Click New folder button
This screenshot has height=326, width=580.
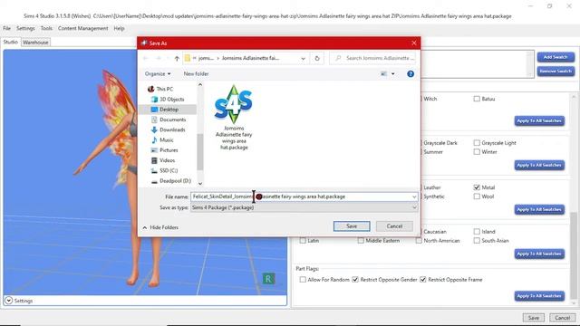pyautogui.click(x=196, y=74)
